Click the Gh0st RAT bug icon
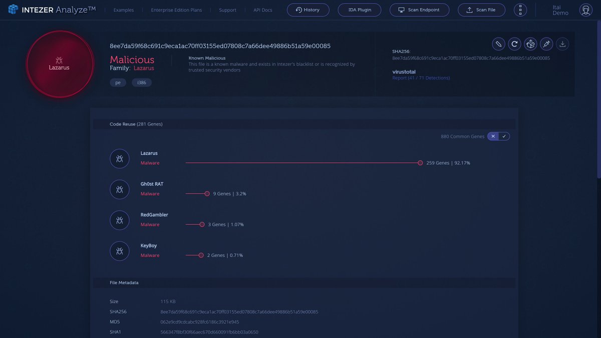The width and height of the screenshot is (601, 338). 120,189
